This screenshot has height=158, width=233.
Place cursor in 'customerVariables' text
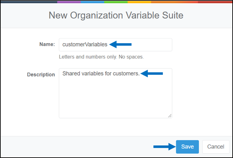click(85, 44)
